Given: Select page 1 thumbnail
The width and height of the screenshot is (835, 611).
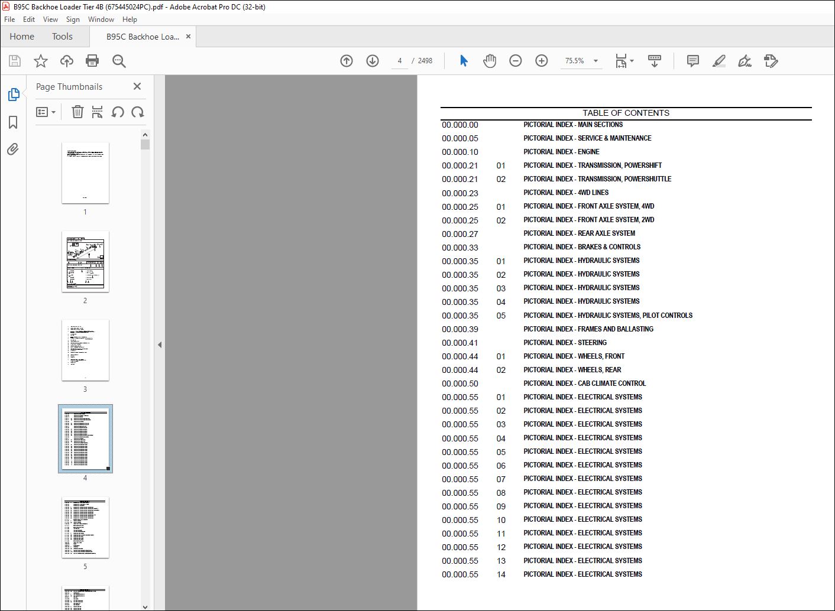Looking at the screenshot, I should (x=85, y=173).
